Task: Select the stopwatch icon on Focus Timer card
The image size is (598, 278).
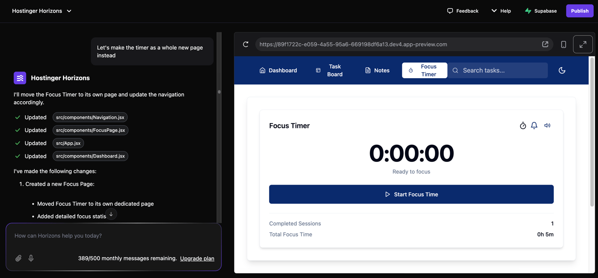Action: click(x=523, y=125)
